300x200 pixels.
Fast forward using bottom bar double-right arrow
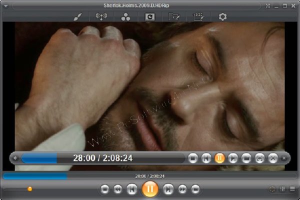(x=182, y=189)
